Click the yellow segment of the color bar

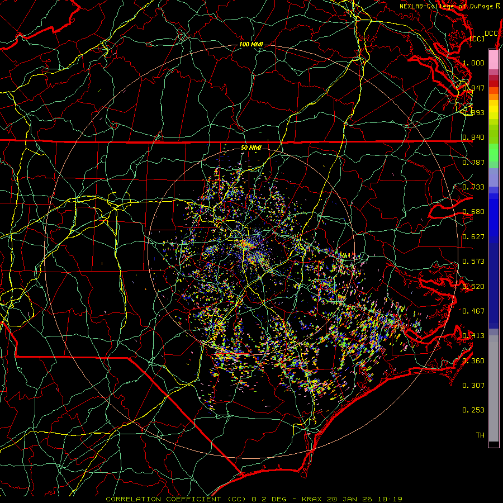click(493, 110)
